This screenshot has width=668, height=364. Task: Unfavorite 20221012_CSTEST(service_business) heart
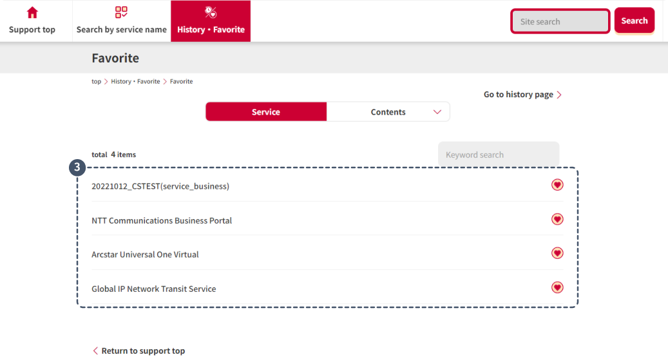click(557, 185)
